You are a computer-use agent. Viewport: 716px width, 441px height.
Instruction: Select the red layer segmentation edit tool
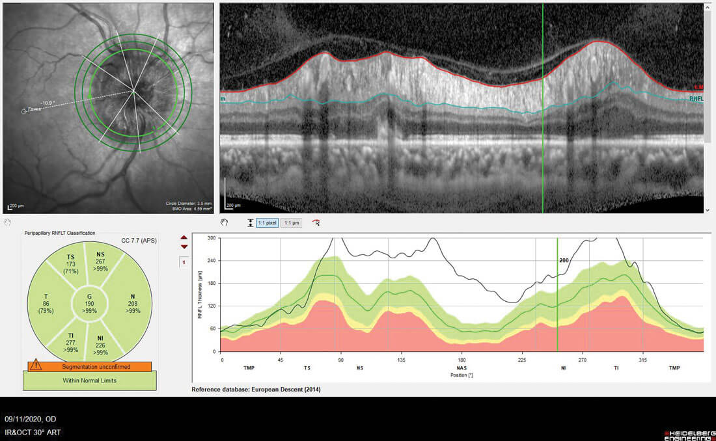click(316, 222)
